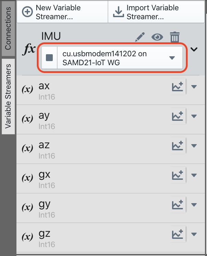Screen dimensions: 207x256
Task: Click Import Variable Streamer button
Action: click(152, 12)
